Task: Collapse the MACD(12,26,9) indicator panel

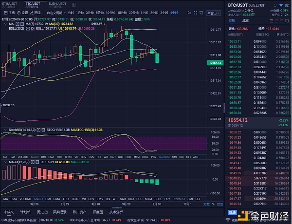Action: click(4, 162)
